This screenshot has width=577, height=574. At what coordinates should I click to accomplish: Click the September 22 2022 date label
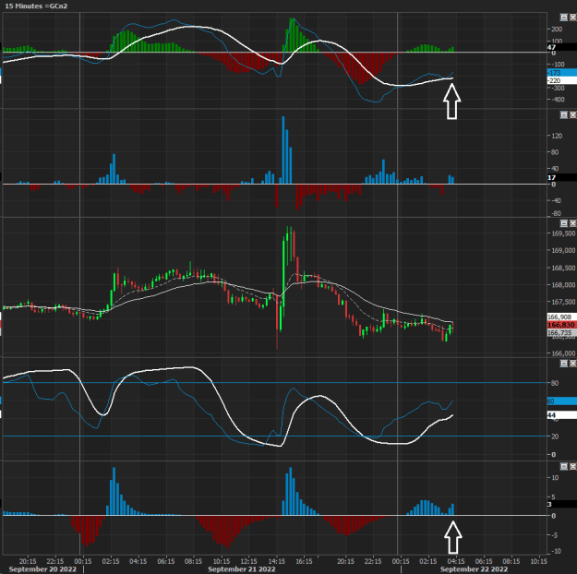tap(474, 569)
